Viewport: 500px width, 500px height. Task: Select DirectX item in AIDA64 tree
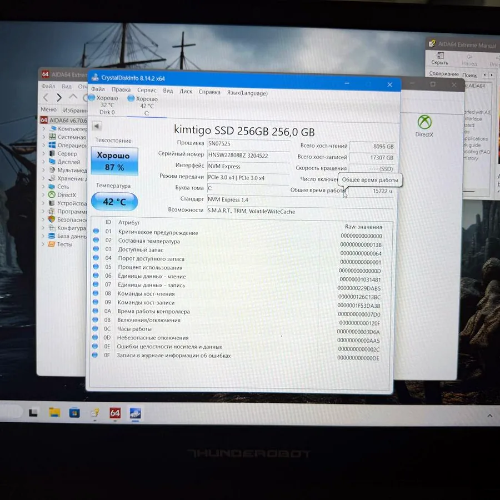pyautogui.click(x=66, y=195)
